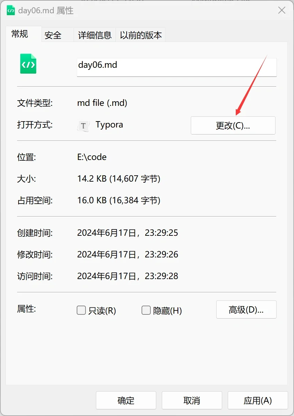Viewport: 294px width, 416px height.
Task: Select the 常规 tab
Action: pos(19,34)
